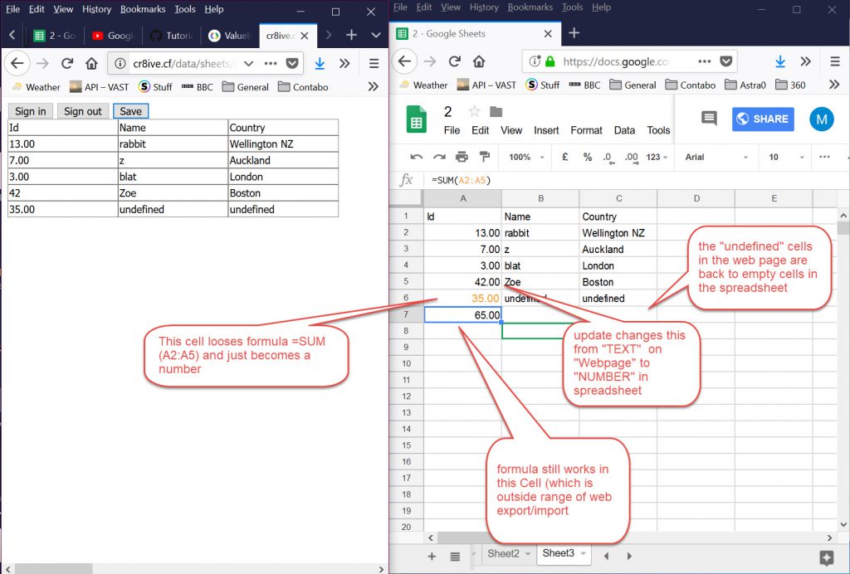Image resolution: width=850 pixels, height=574 pixels.
Task: Open the font size 10 dropdown
Action: [x=784, y=157]
